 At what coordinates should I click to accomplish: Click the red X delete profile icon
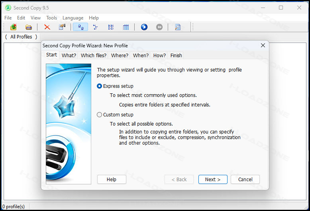[47, 27]
